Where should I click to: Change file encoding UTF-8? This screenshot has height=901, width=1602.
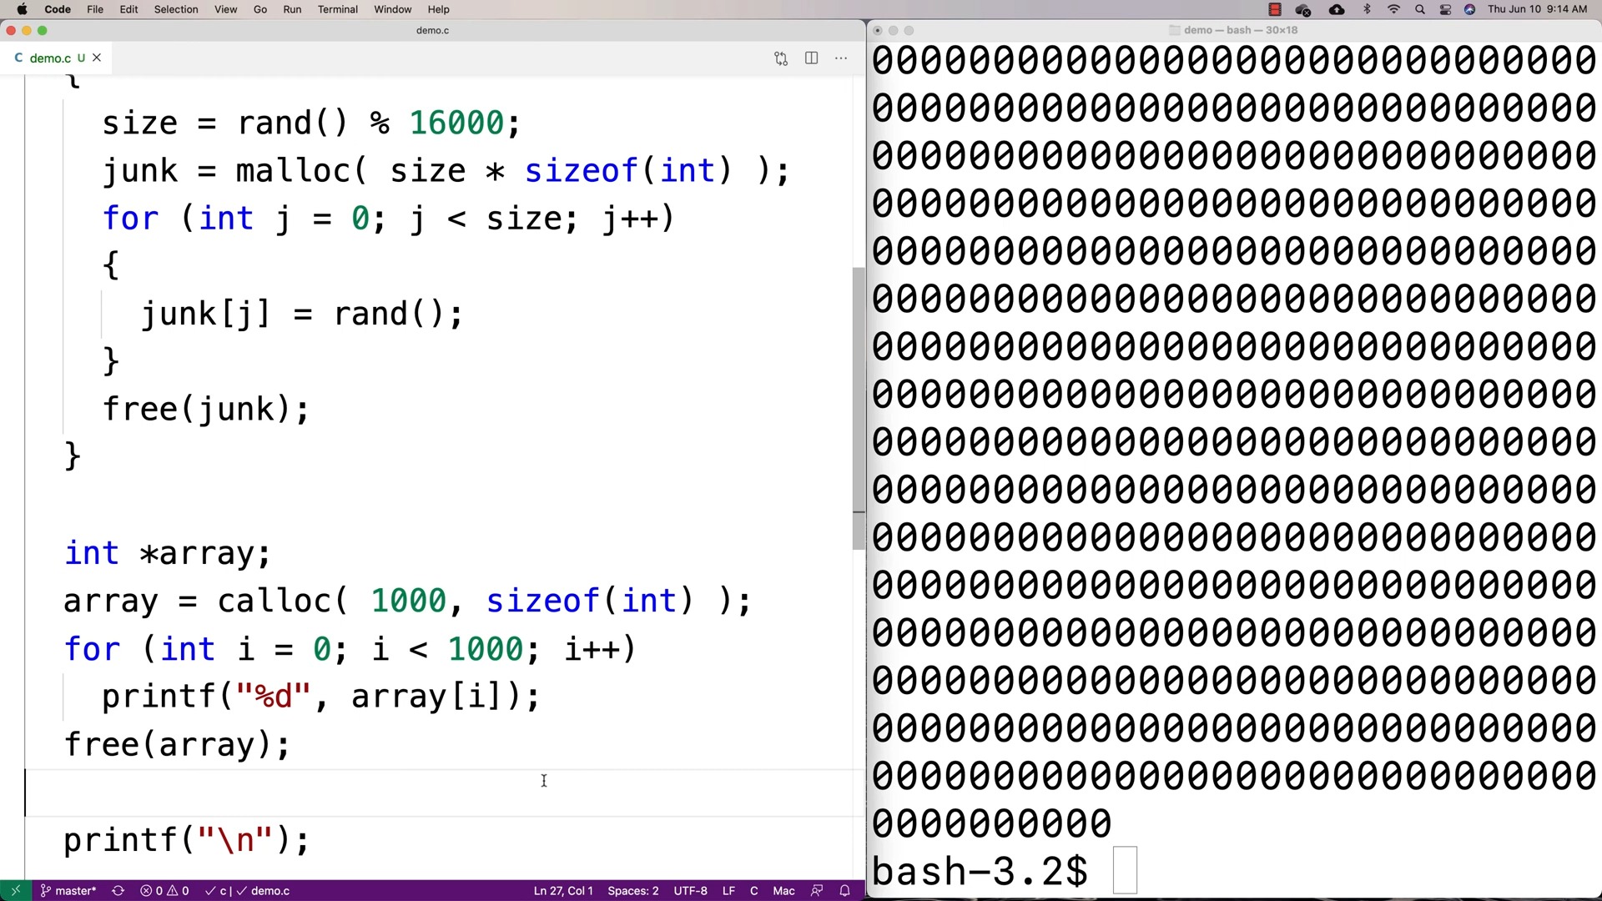690,890
